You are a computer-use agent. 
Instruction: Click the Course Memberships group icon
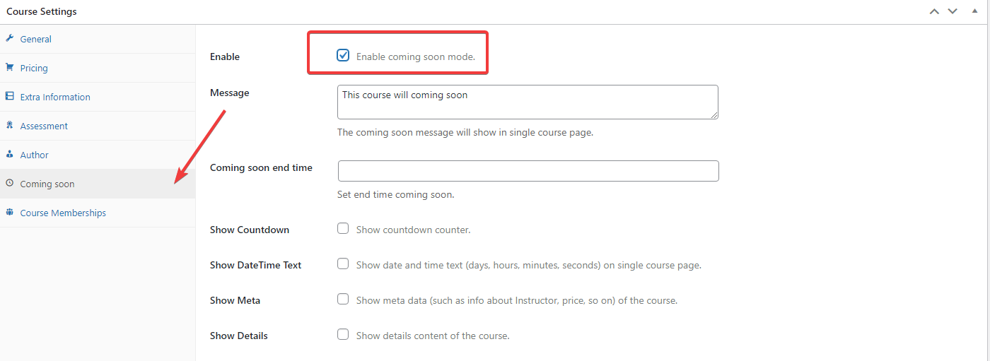tap(9, 212)
